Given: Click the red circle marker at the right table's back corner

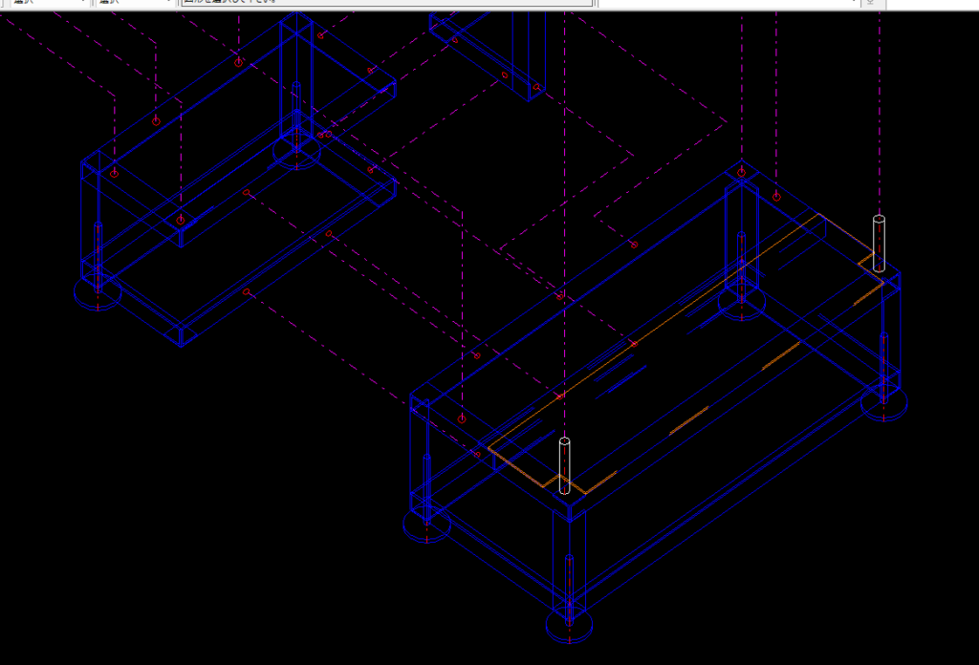Looking at the screenshot, I should coord(742,173).
